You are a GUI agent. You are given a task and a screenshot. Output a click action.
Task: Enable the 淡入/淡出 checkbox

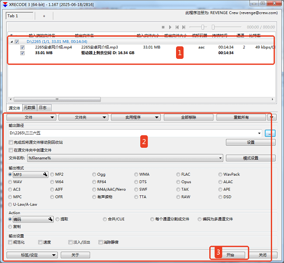[x=70, y=242]
